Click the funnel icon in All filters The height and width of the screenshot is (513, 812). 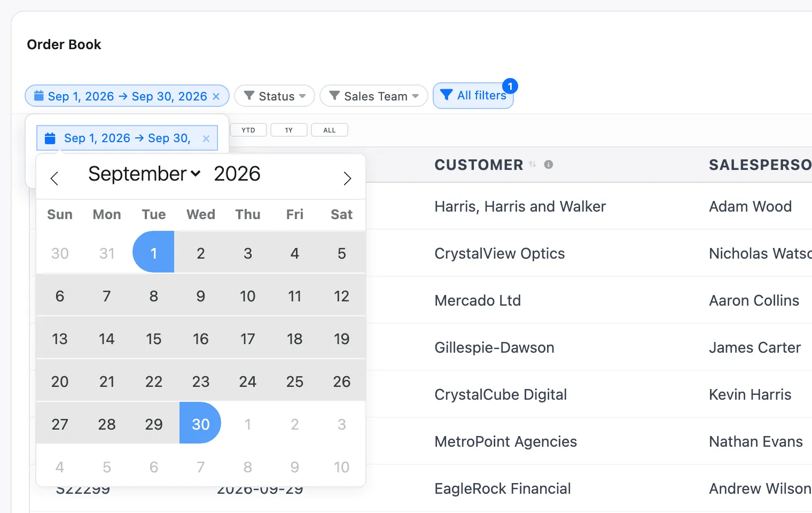tap(446, 95)
